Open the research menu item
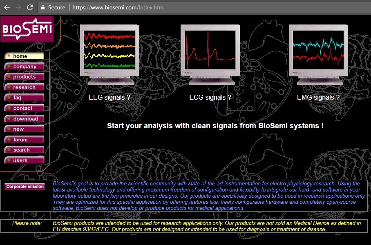 click(24, 87)
